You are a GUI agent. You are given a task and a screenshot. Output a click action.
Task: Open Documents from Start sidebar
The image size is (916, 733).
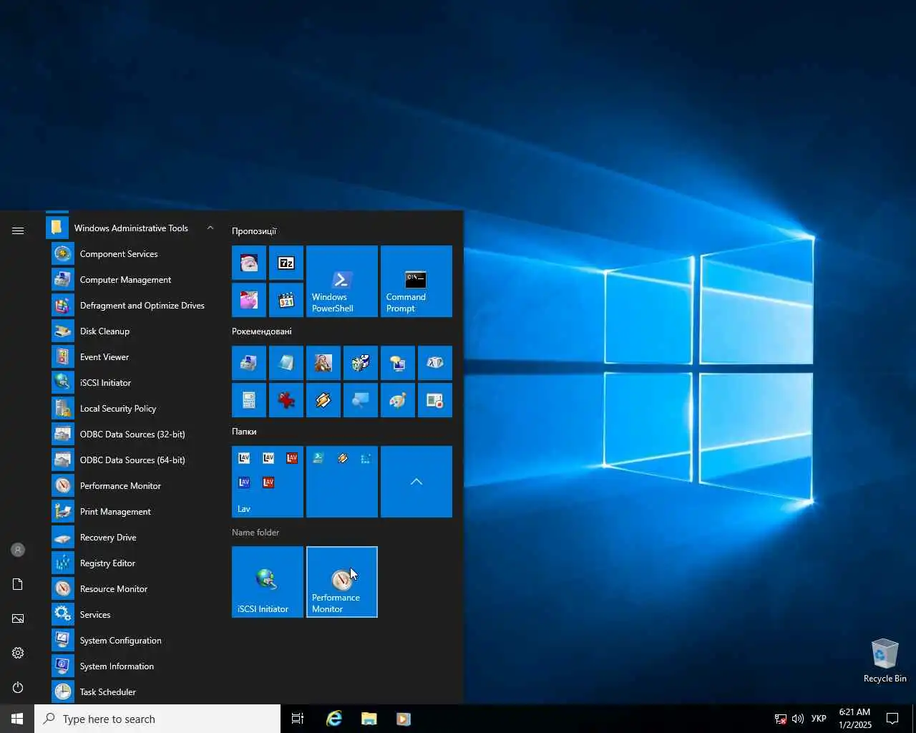18,584
